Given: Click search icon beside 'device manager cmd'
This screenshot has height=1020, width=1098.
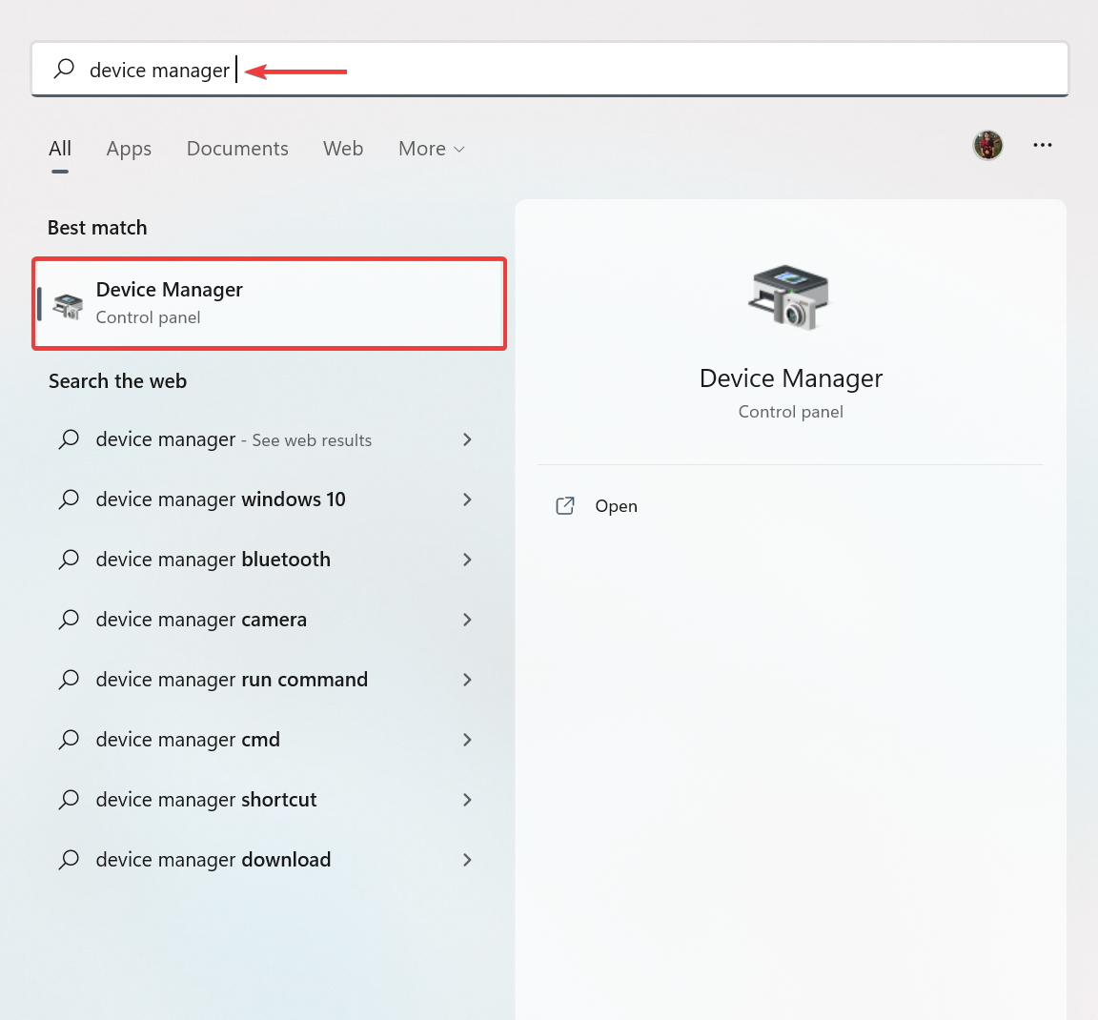Looking at the screenshot, I should (x=69, y=740).
